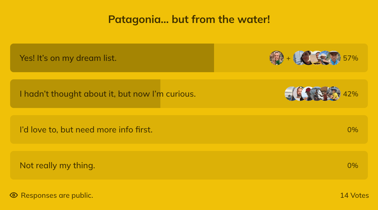
Task: Click the "Responses are public." text
Action: [x=57, y=195]
